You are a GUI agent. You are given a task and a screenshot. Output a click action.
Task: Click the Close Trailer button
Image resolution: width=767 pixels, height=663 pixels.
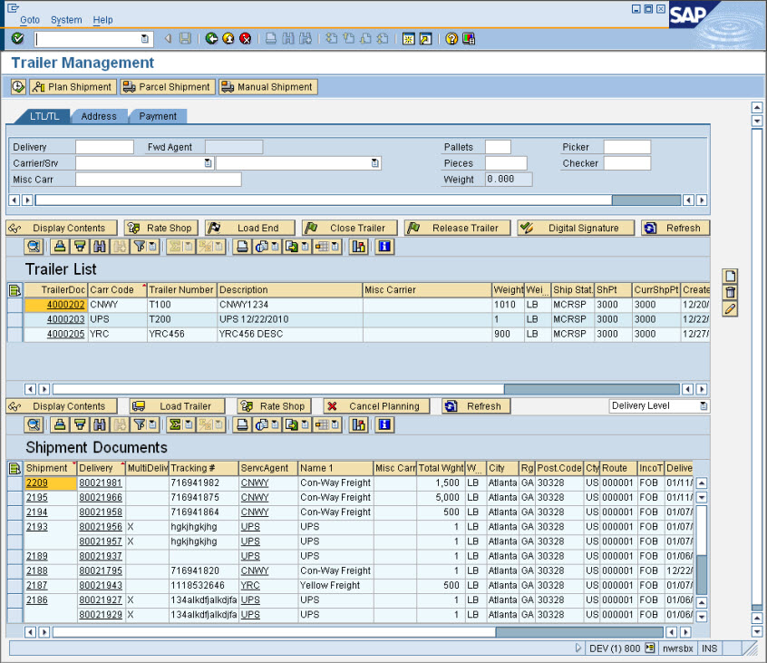(x=348, y=229)
